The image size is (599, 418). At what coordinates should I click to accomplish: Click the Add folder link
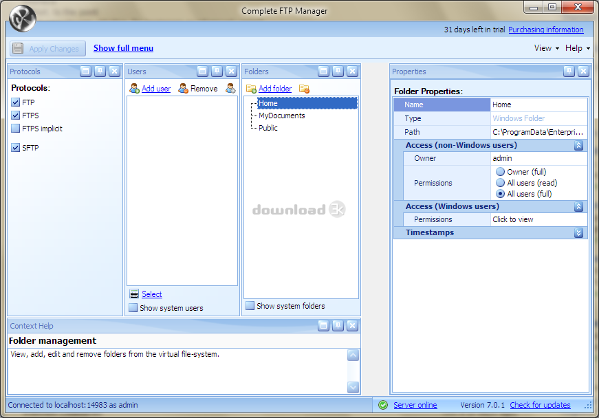(275, 89)
